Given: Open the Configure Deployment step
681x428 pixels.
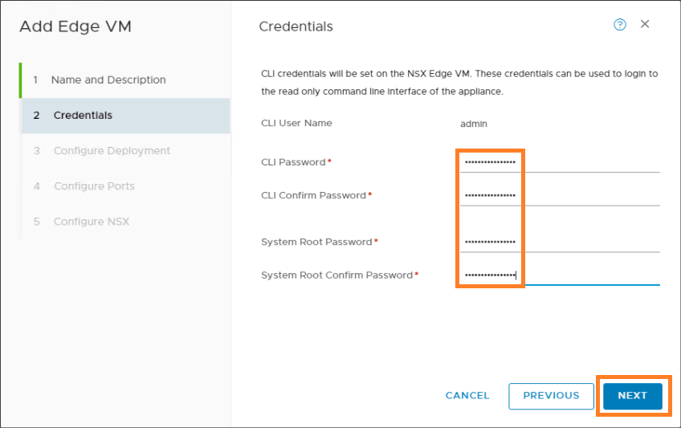Looking at the screenshot, I should point(112,151).
